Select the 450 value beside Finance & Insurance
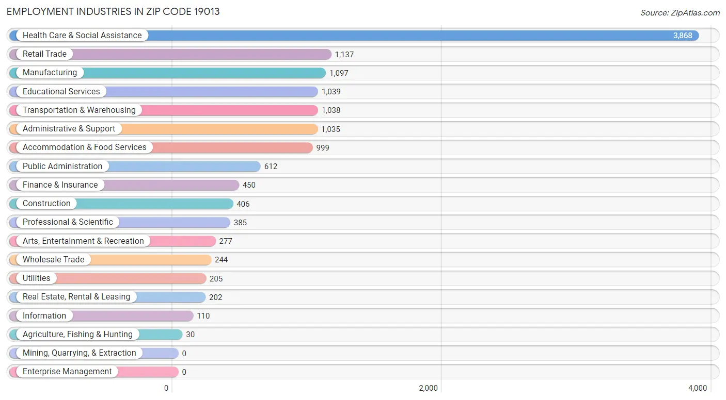Image resolution: width=726 pixels, height=400 pixels. pyautogui.click(x=249, y=185)
